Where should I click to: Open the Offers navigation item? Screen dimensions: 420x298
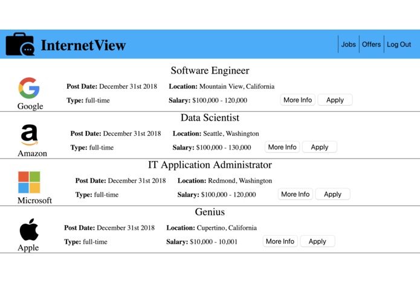pyautogui.click(x=371, y=45)
